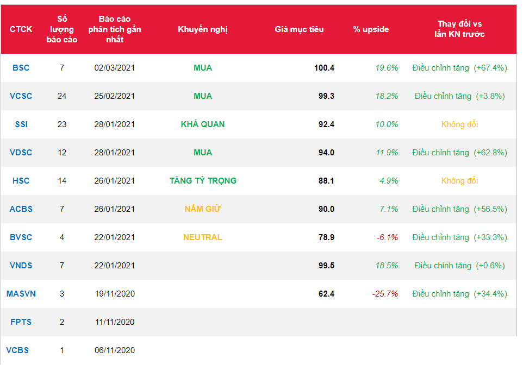Select the VNDS brokerage link
Screen dimensions: 523x371
pyautogui.click(x=21, y=266)
